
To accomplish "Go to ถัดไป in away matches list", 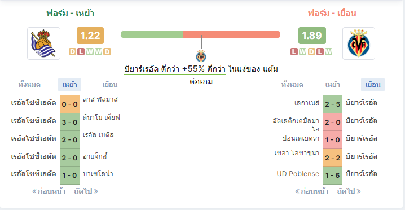I will tap(349, 191).
